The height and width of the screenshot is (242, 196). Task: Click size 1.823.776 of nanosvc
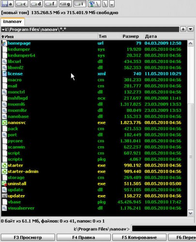click(x=131, y=122)
